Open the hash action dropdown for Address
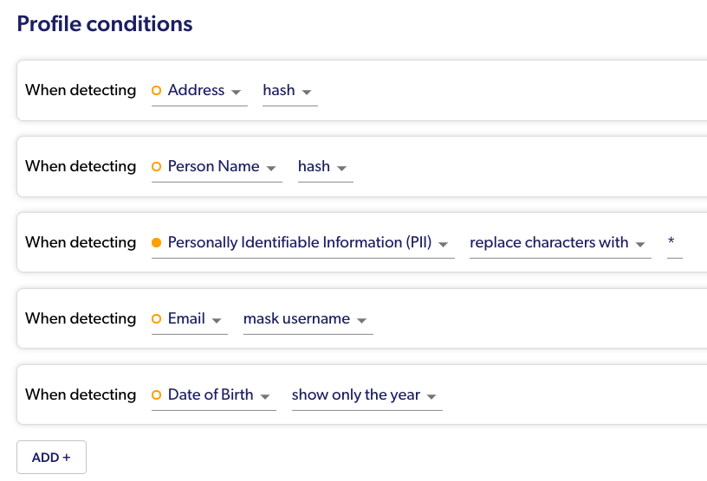Viewport: 707px width, 481px height. pos(289,91)
